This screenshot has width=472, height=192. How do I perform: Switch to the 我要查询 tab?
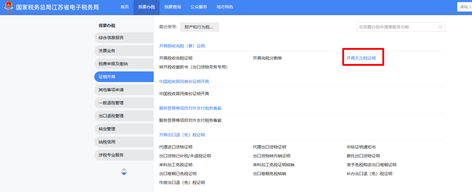(x=173, y=7)
